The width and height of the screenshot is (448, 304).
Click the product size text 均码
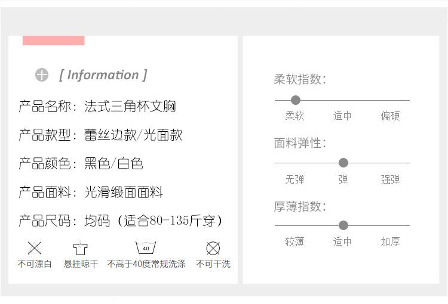[97, 221]
